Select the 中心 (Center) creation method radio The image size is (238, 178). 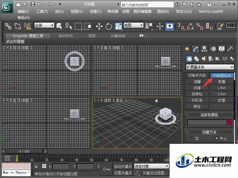click(217, 138)
